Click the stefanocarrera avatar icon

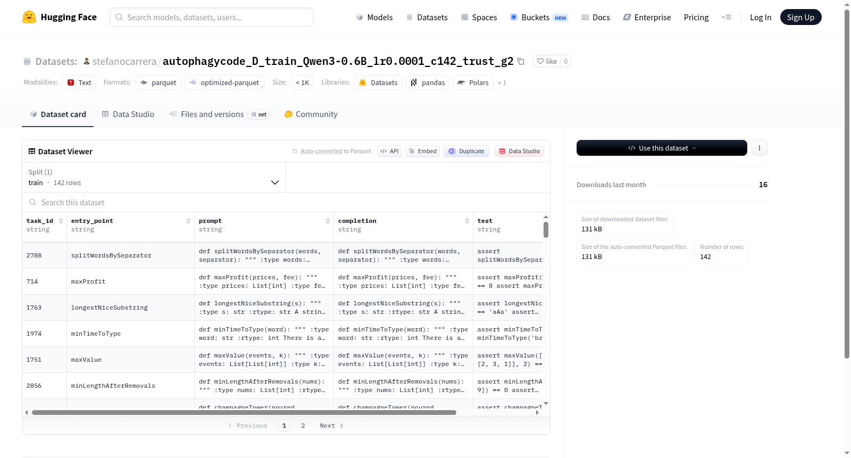(87, 61)
